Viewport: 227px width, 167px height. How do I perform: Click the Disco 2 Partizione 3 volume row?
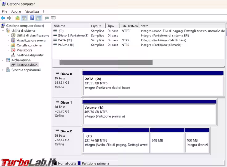pyautogui.click(x=138, y=36)
